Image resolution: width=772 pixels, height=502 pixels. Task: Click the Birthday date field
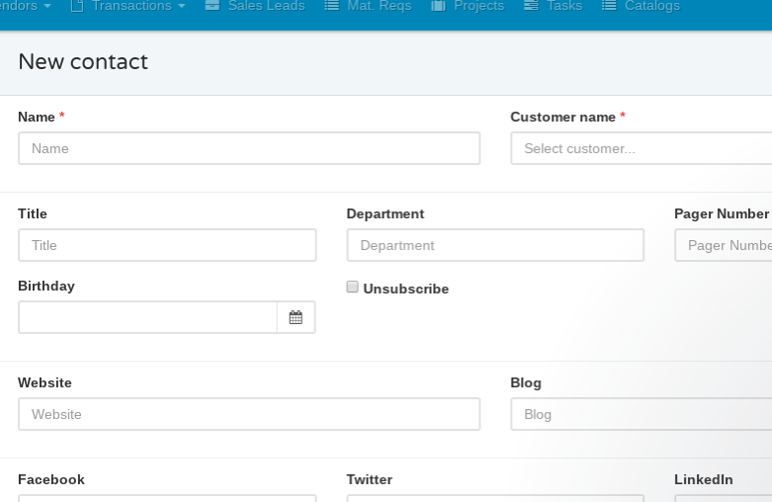(147, 317)
